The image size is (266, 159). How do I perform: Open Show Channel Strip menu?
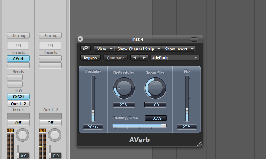pos(138,49)
